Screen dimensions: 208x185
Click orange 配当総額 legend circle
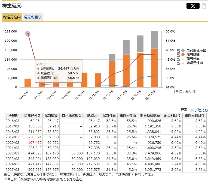tap(183, 55)
